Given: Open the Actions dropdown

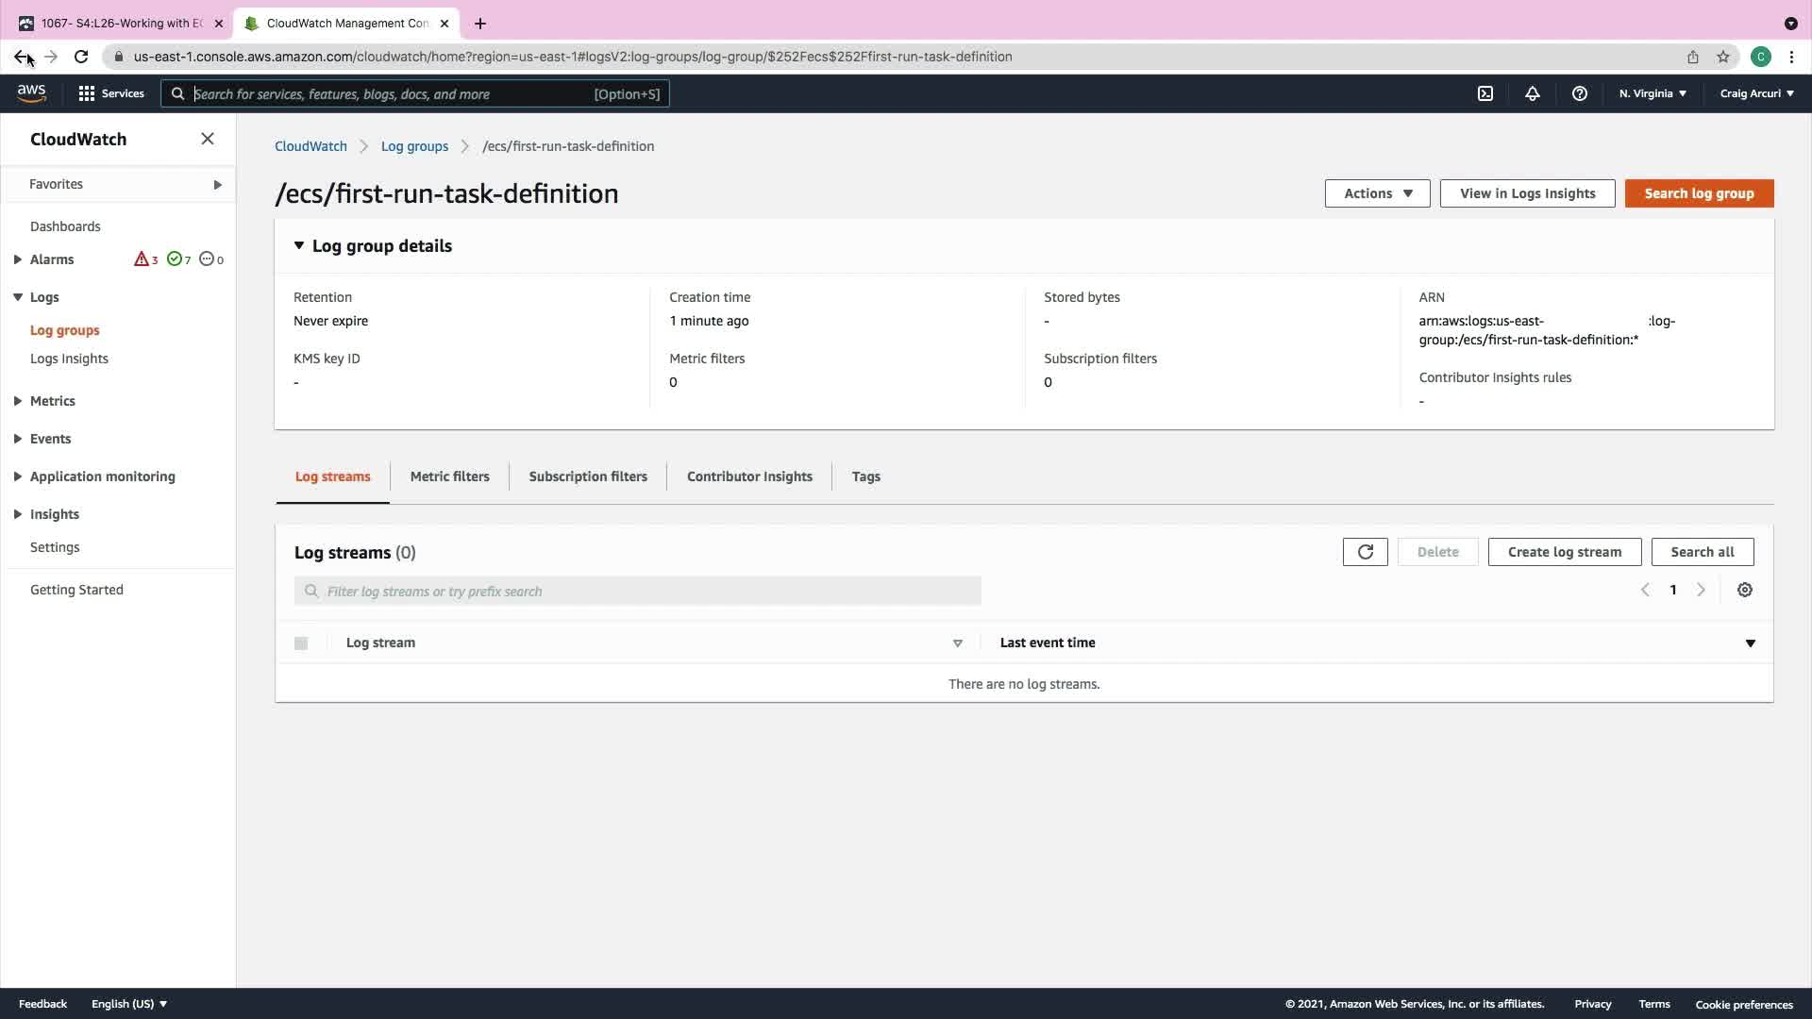Looking at the screenshot, I should click(1377, 193).
